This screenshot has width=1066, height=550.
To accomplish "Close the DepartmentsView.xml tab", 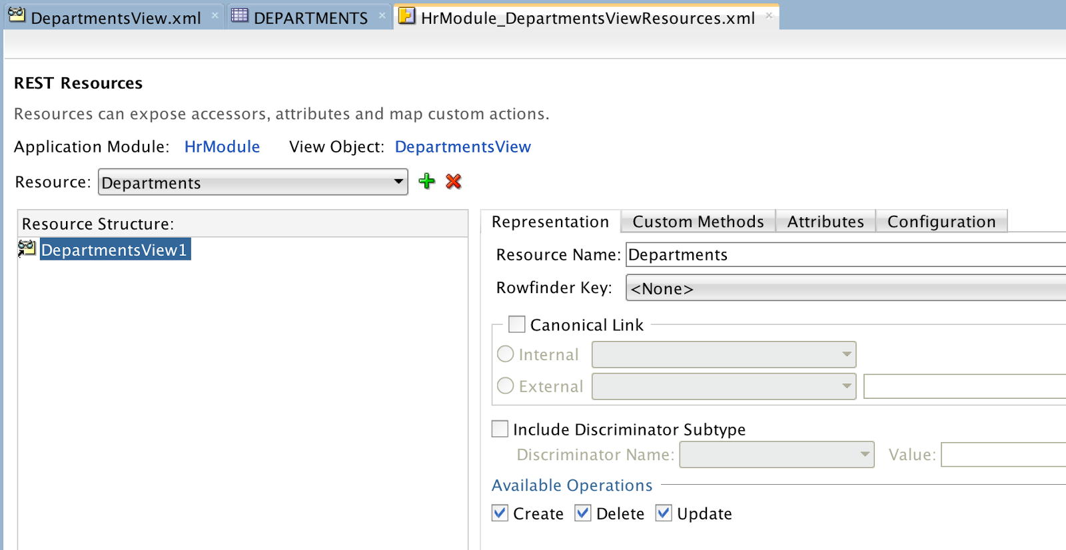I will click(215, 15).
